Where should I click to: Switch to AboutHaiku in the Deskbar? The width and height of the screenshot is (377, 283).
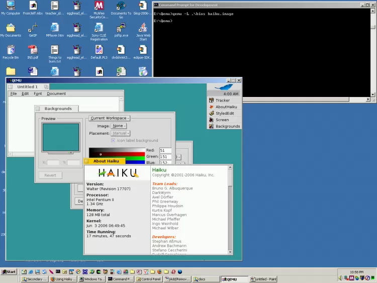point(226,107)
